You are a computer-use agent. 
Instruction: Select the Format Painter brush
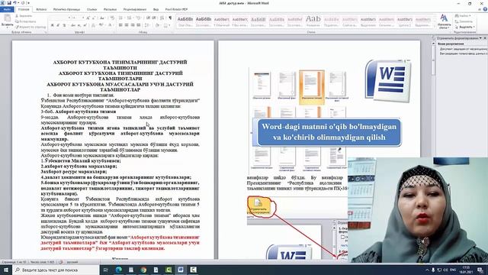click(x=17, y=27)
